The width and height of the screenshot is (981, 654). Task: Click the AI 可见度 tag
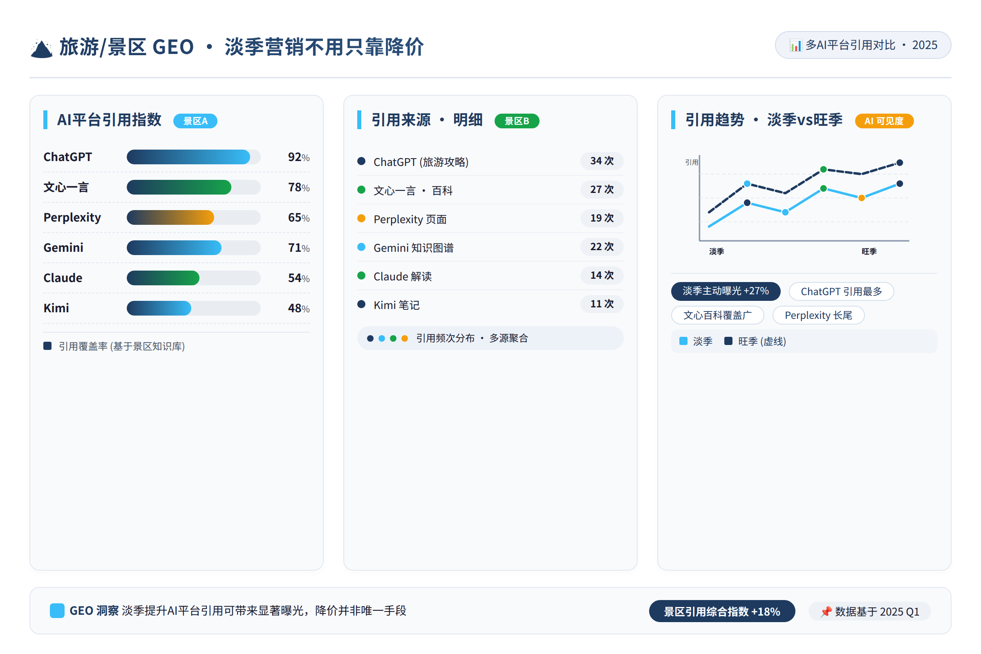pos(884,121)
